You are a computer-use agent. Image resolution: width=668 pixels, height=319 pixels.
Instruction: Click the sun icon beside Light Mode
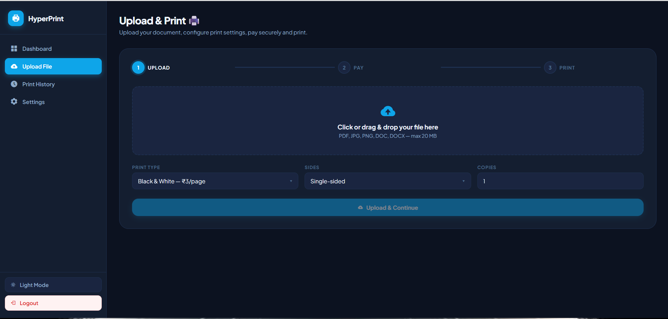click(13, 285)
